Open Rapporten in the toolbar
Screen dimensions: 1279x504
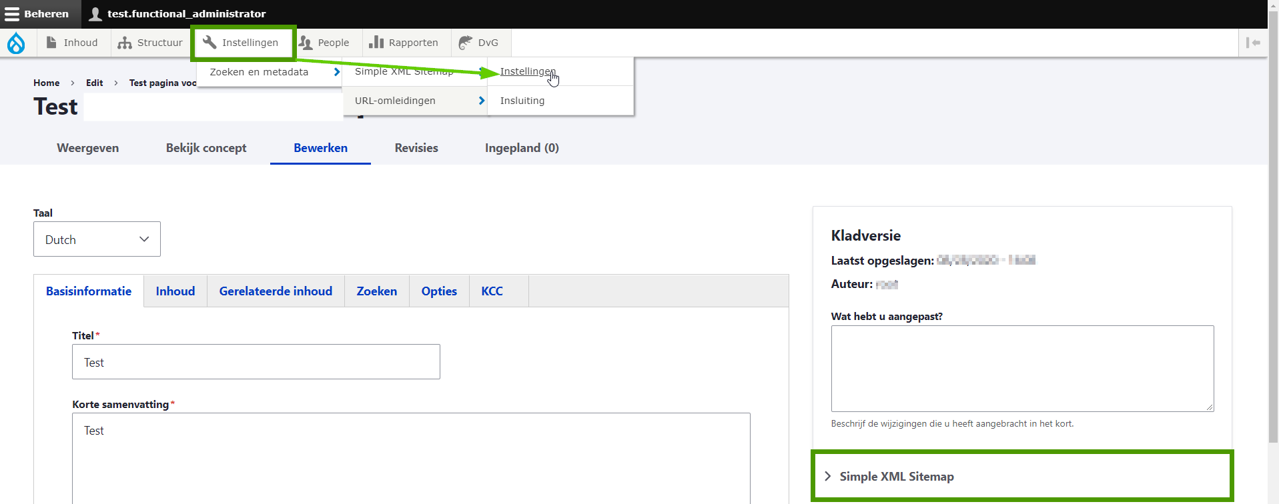[404, 43]
